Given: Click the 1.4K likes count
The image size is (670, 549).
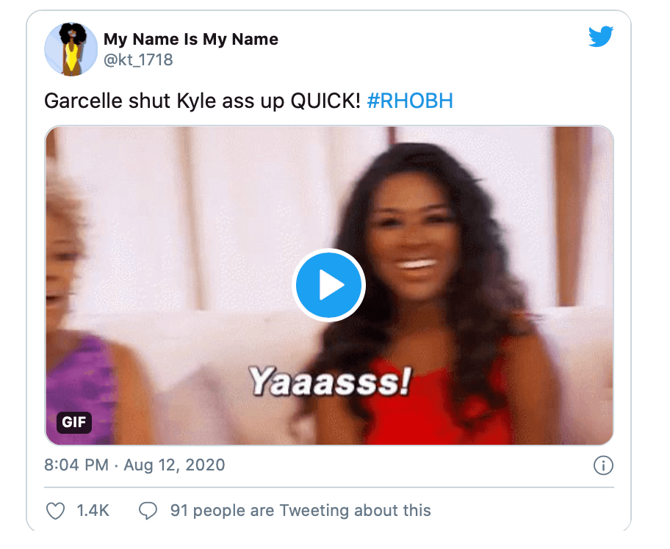Looking at the screenshot, I should [x=93, y=511].
